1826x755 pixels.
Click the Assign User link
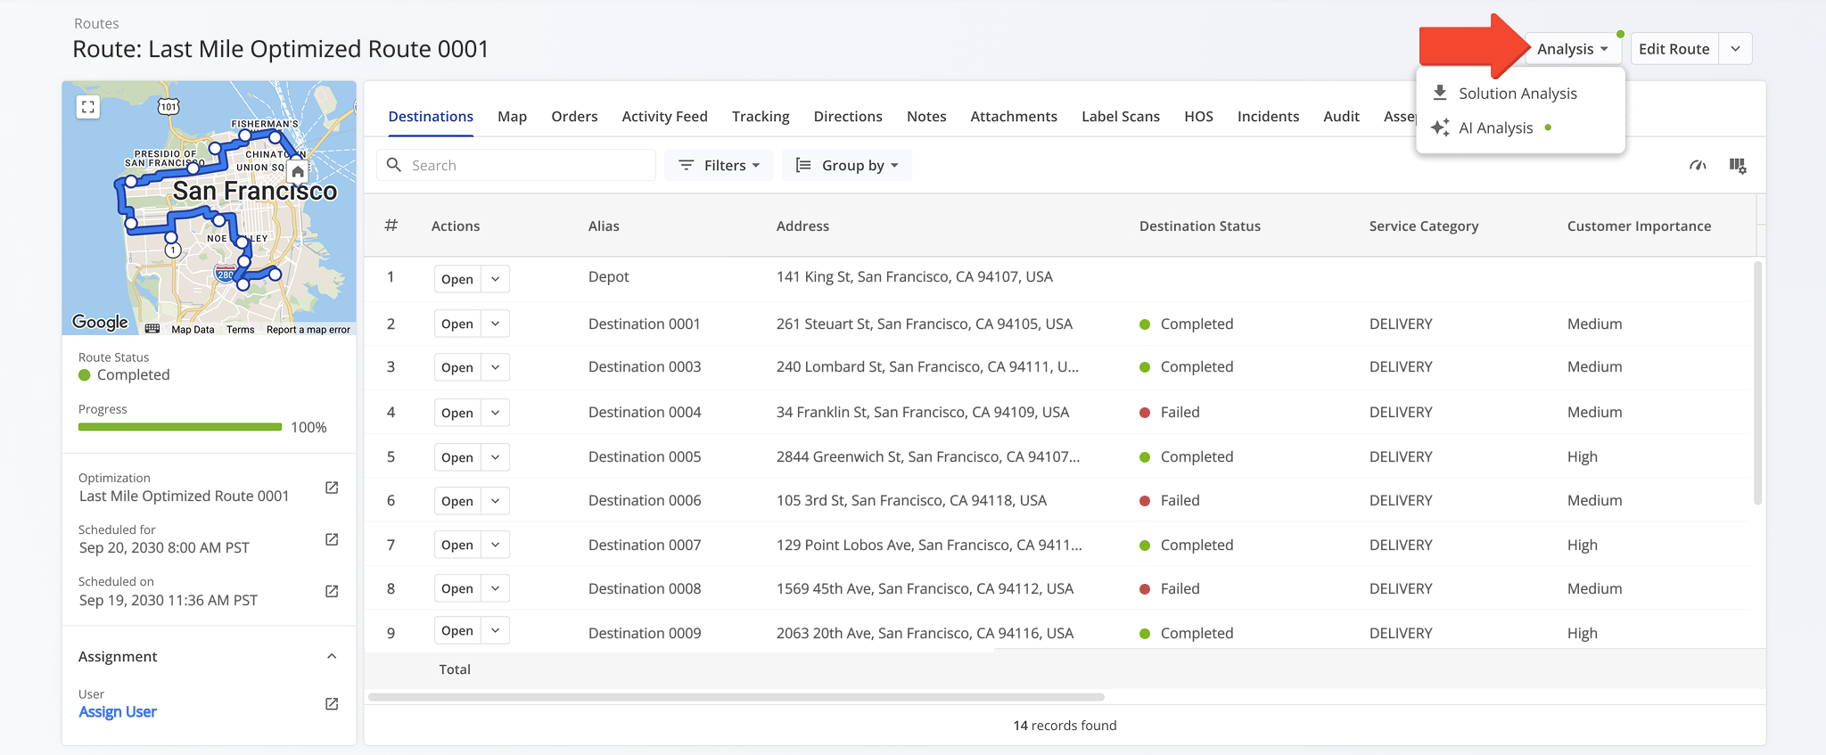point(118,711)
